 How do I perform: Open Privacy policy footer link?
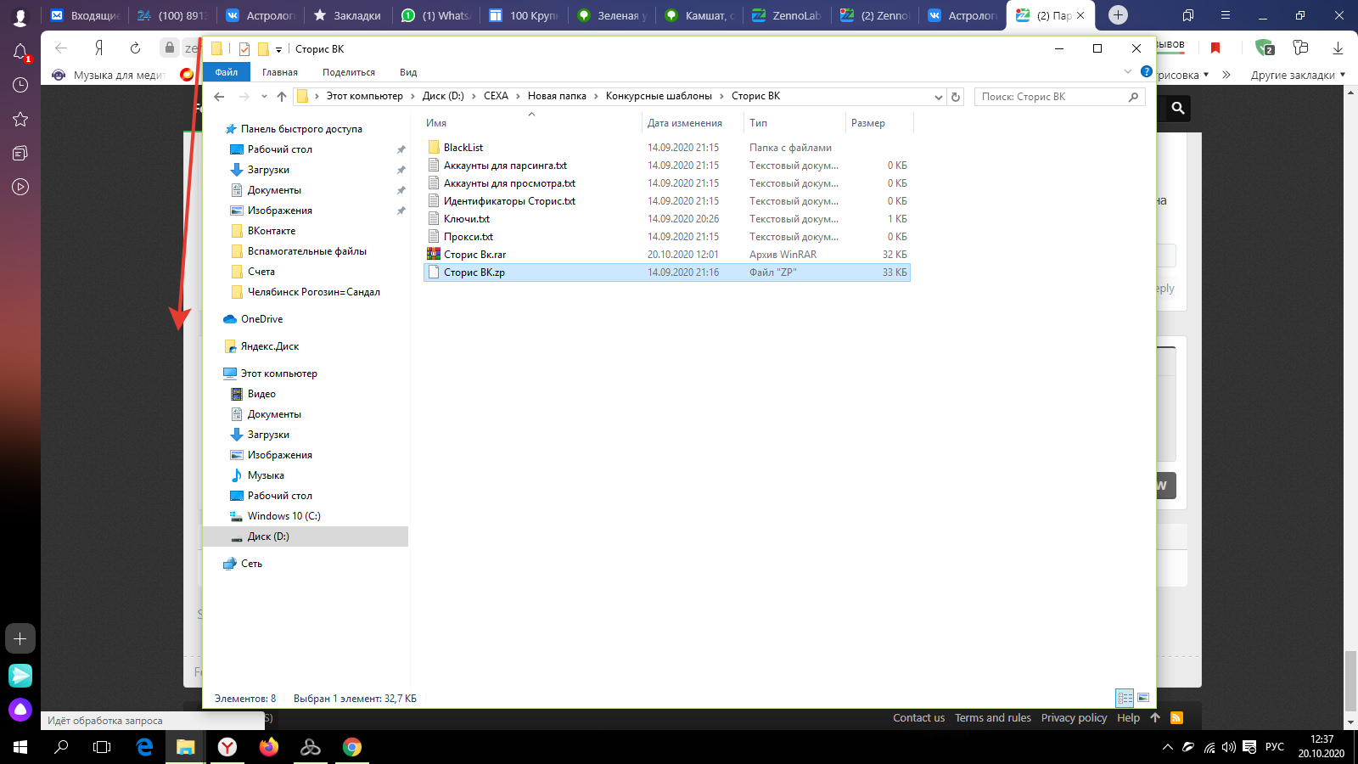coord(1074,718)
